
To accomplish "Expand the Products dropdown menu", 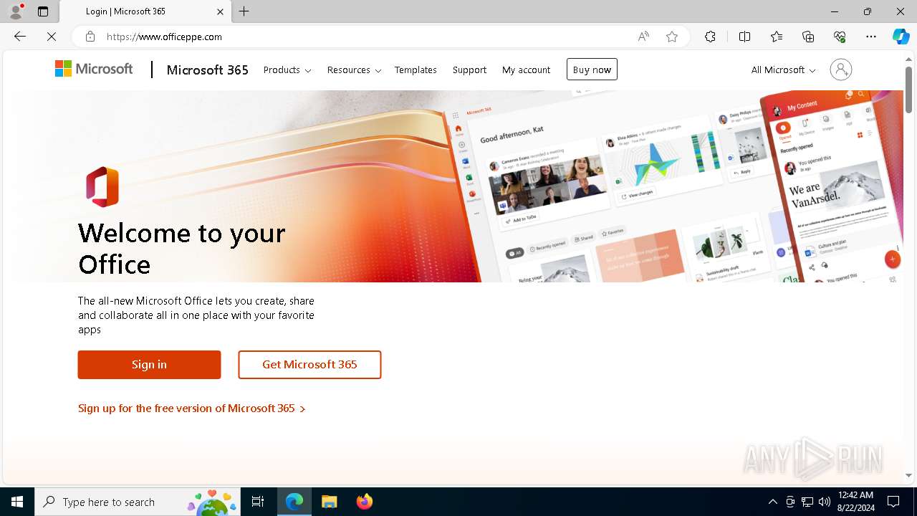I will 287,70.
